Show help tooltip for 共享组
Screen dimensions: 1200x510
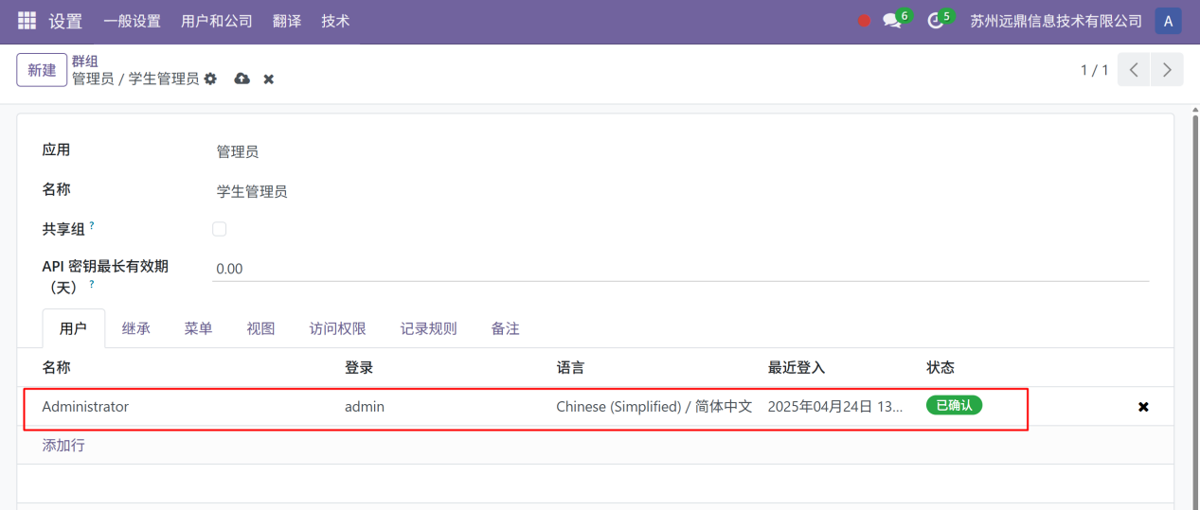[92, 225]
